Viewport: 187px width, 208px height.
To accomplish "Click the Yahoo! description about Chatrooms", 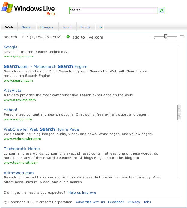I will pyautogui.click(x=76, y=114).
